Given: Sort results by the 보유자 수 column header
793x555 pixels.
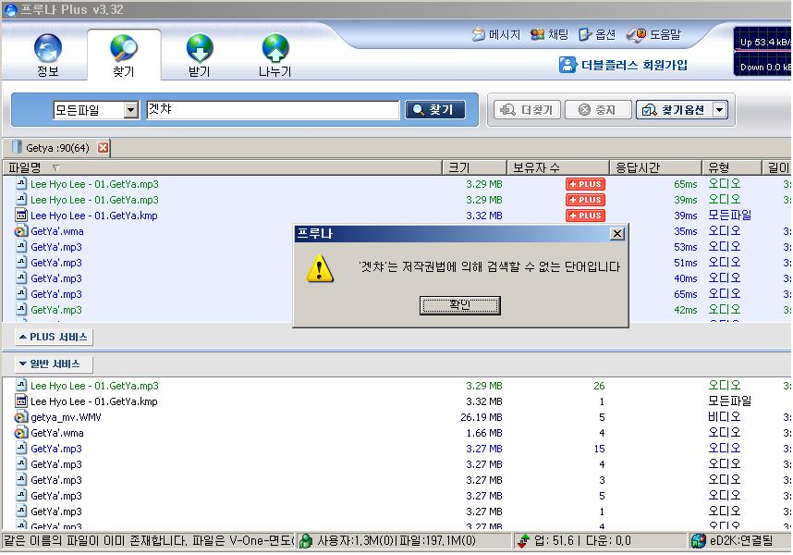Looking at the screenshot, I should tap(558, 167).
